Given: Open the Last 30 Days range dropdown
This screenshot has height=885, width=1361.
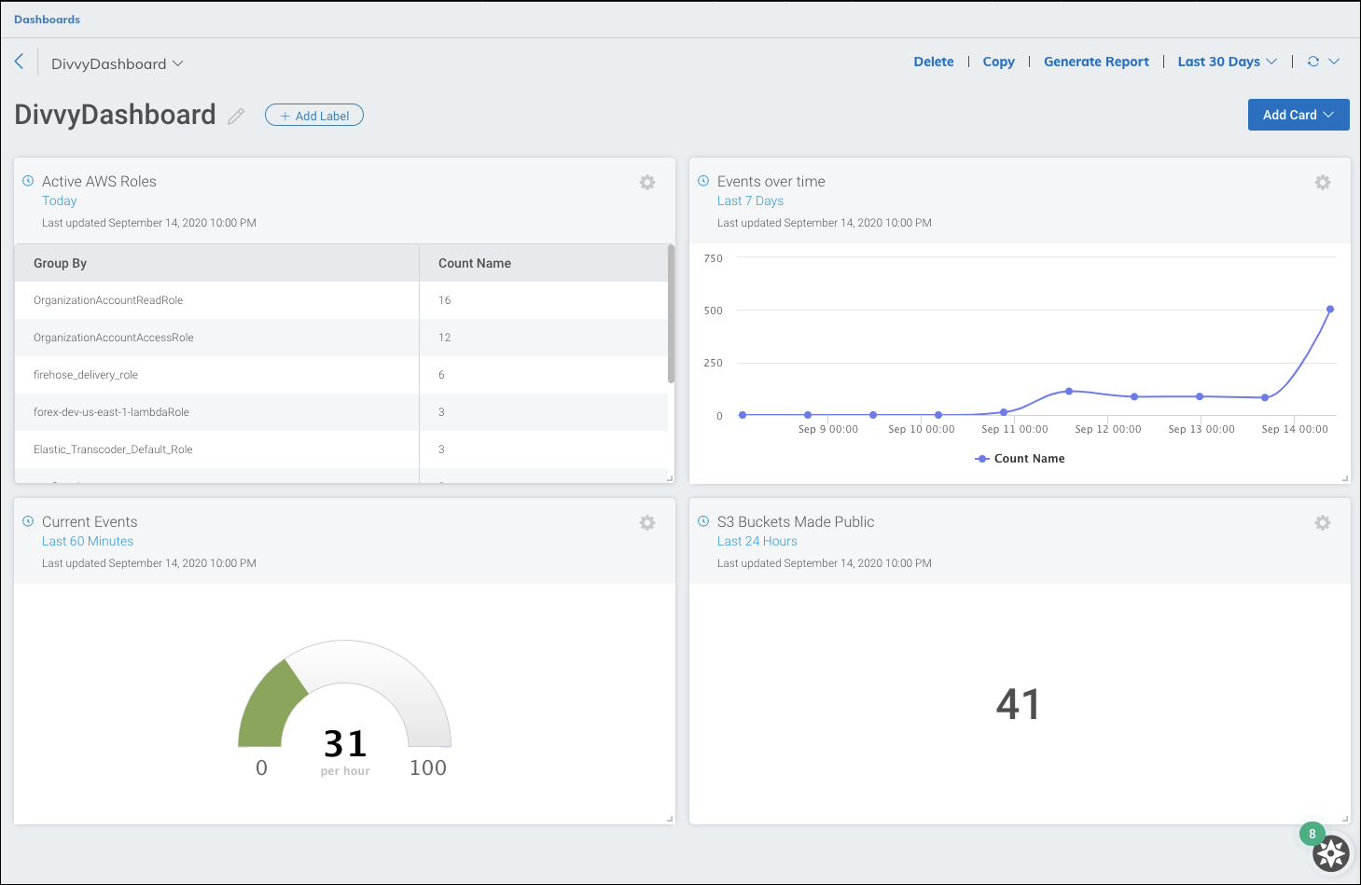Looking at the screenshot, I should pyautogui.click(x=1228, y=62).
